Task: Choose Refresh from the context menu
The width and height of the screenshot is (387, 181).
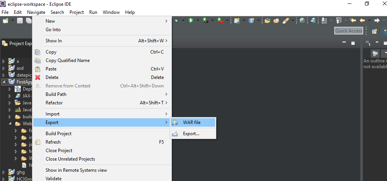Action: 102,142
